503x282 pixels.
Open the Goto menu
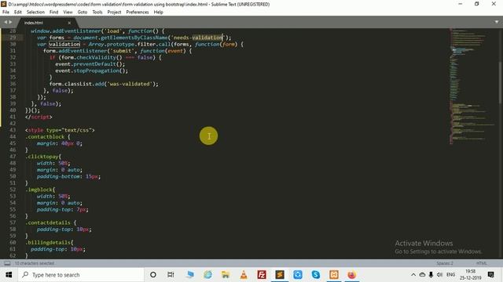82,13
